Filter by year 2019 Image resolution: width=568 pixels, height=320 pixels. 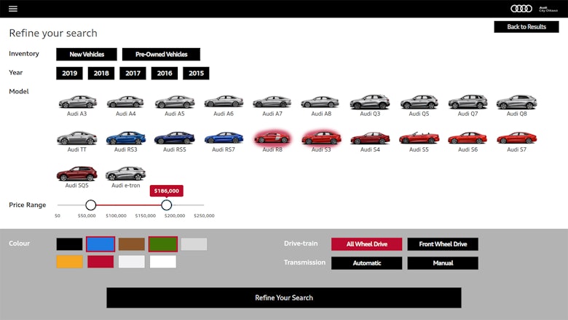pos(70,73)
